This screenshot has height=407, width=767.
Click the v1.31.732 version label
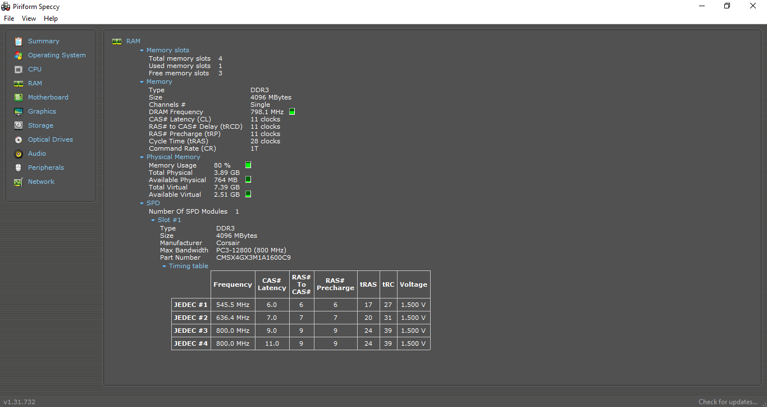coord(20,402)
